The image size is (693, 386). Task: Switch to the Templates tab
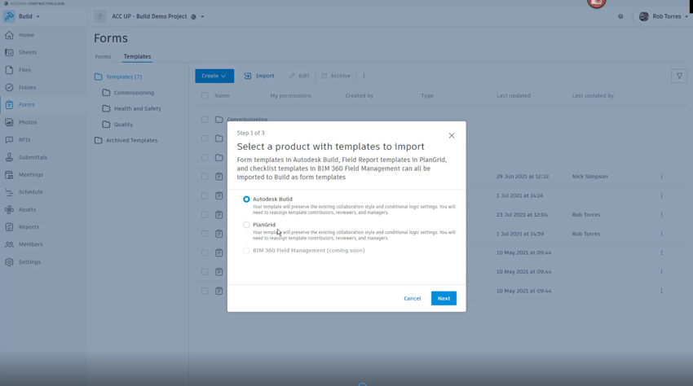(137, 56)
